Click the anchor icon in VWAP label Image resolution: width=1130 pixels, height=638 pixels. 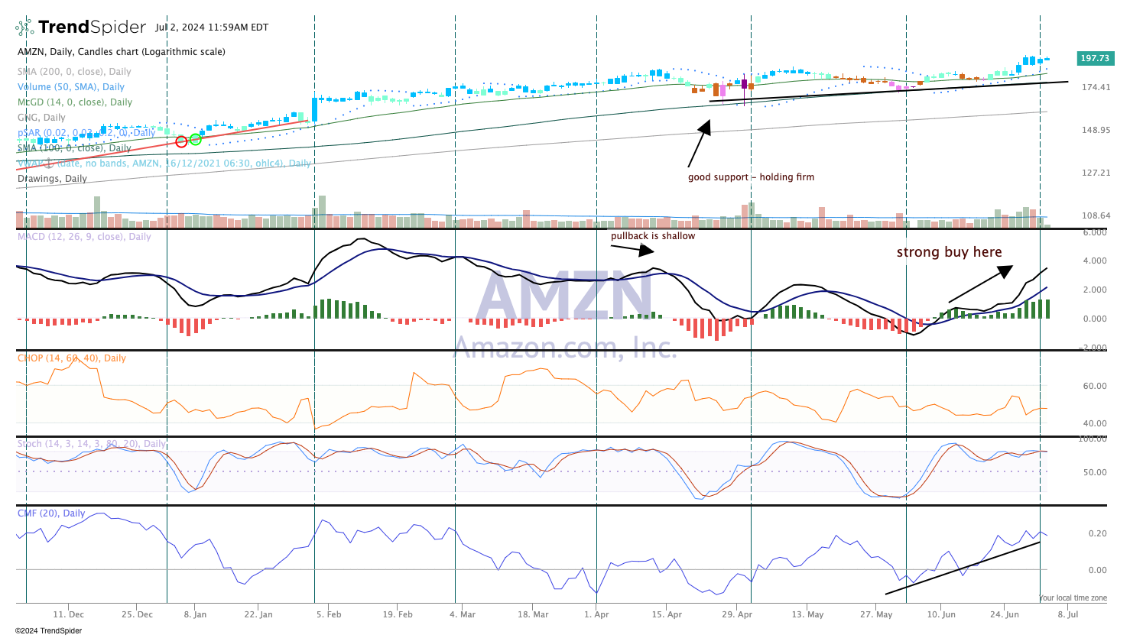click(x=48, y=163)
